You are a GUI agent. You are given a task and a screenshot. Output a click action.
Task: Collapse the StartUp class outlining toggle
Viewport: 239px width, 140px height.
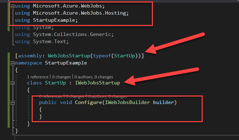(x=13, y=83)
